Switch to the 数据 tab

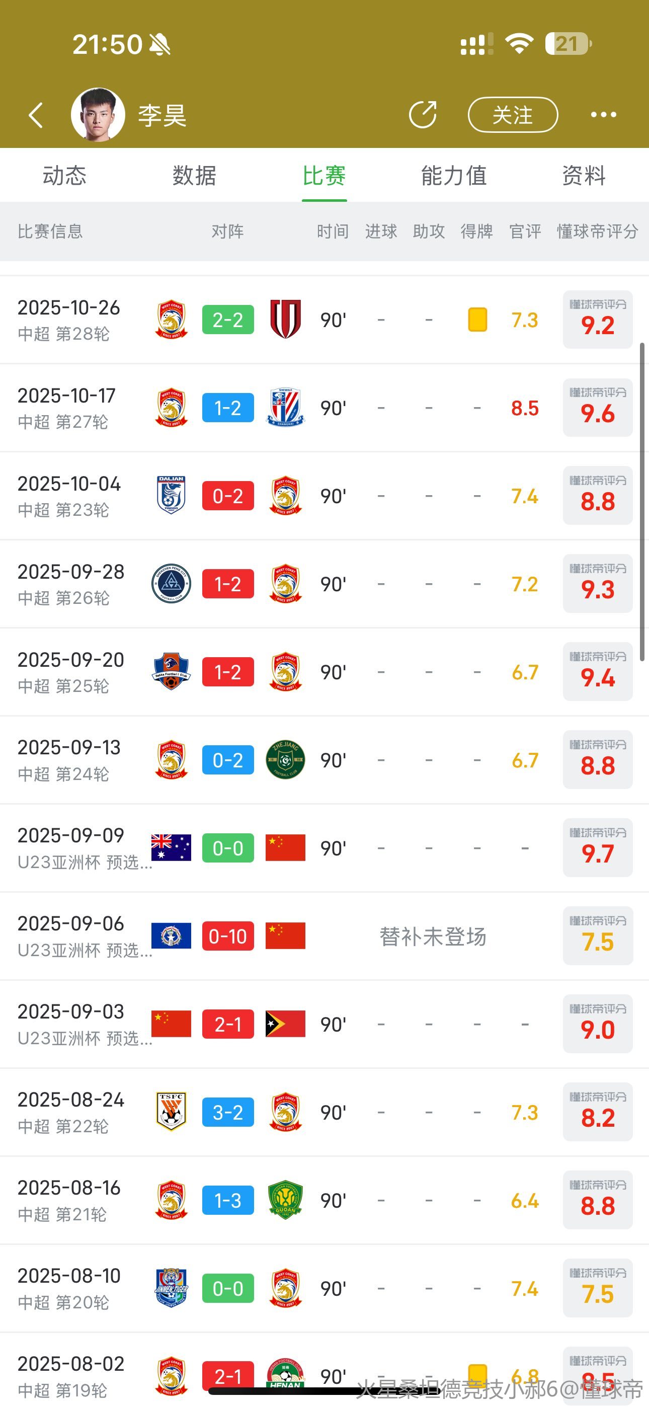pos(195,176)
